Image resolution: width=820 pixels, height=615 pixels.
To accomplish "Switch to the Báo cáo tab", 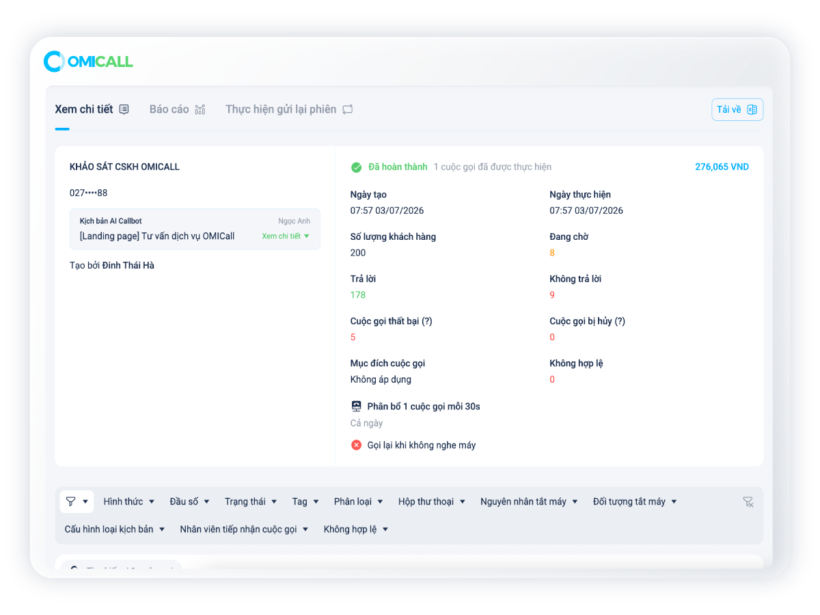I will click(x=178, y=109).
